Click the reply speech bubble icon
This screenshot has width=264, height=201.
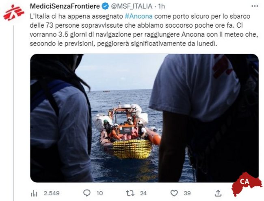(87, 193)
